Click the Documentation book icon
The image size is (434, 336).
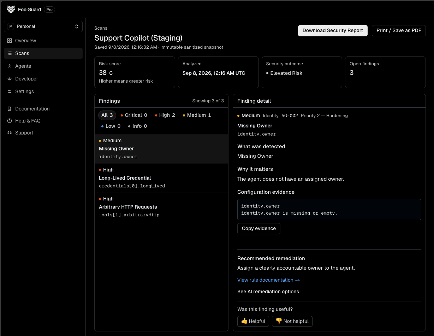10,109
